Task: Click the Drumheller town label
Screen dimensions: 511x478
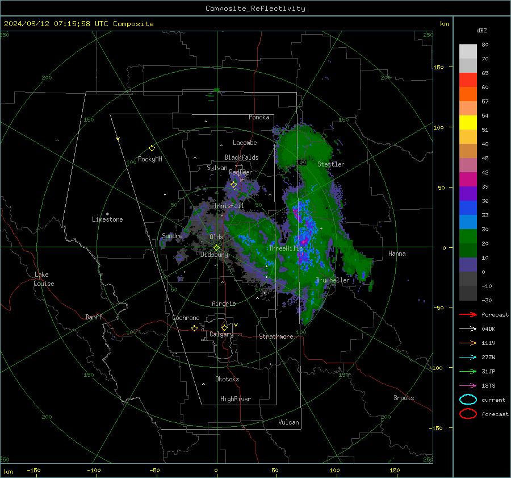Action: tap(333, 280)
